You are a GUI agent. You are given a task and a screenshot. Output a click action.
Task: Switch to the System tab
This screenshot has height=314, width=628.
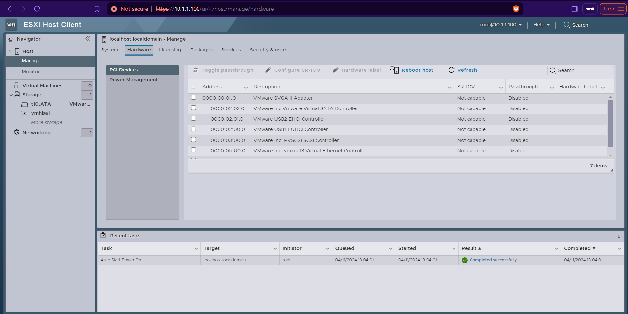coord(110,50)
